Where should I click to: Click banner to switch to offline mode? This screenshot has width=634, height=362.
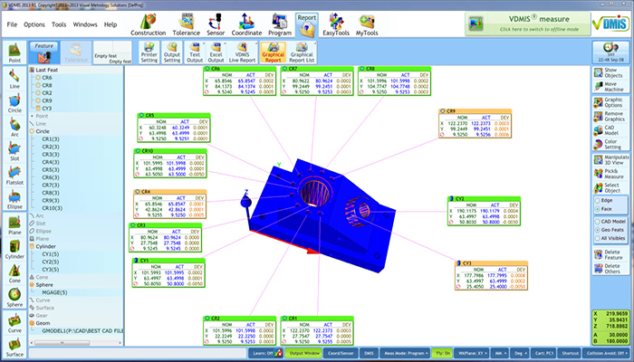(x=527, y=24)
